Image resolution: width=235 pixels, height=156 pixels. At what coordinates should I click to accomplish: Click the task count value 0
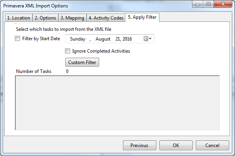[67, 71]
